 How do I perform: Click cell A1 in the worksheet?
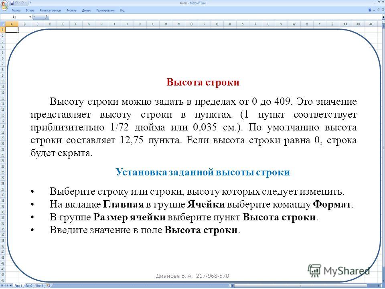click(12, 30)
